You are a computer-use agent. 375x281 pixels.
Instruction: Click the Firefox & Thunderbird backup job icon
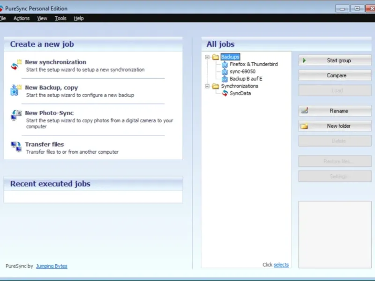[x=225, y=64]
